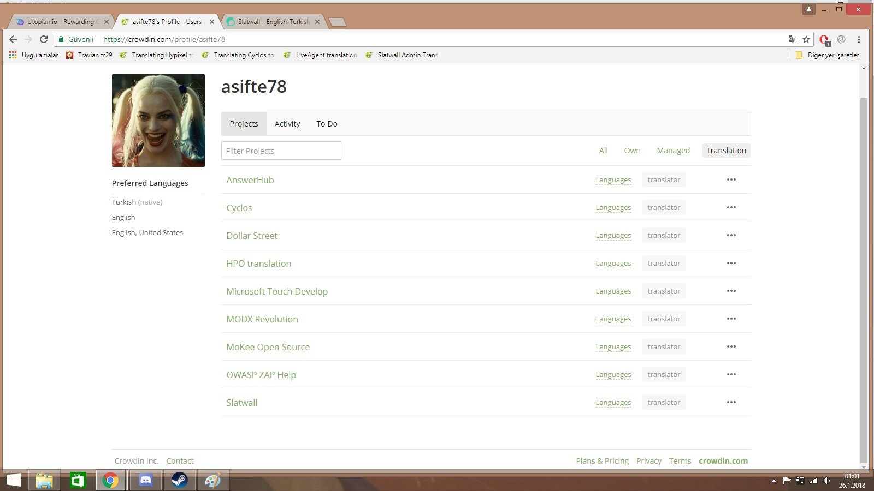874x491 pixels.
Task: Open Plans & Pricing footer link
Action: click(602, 461)
